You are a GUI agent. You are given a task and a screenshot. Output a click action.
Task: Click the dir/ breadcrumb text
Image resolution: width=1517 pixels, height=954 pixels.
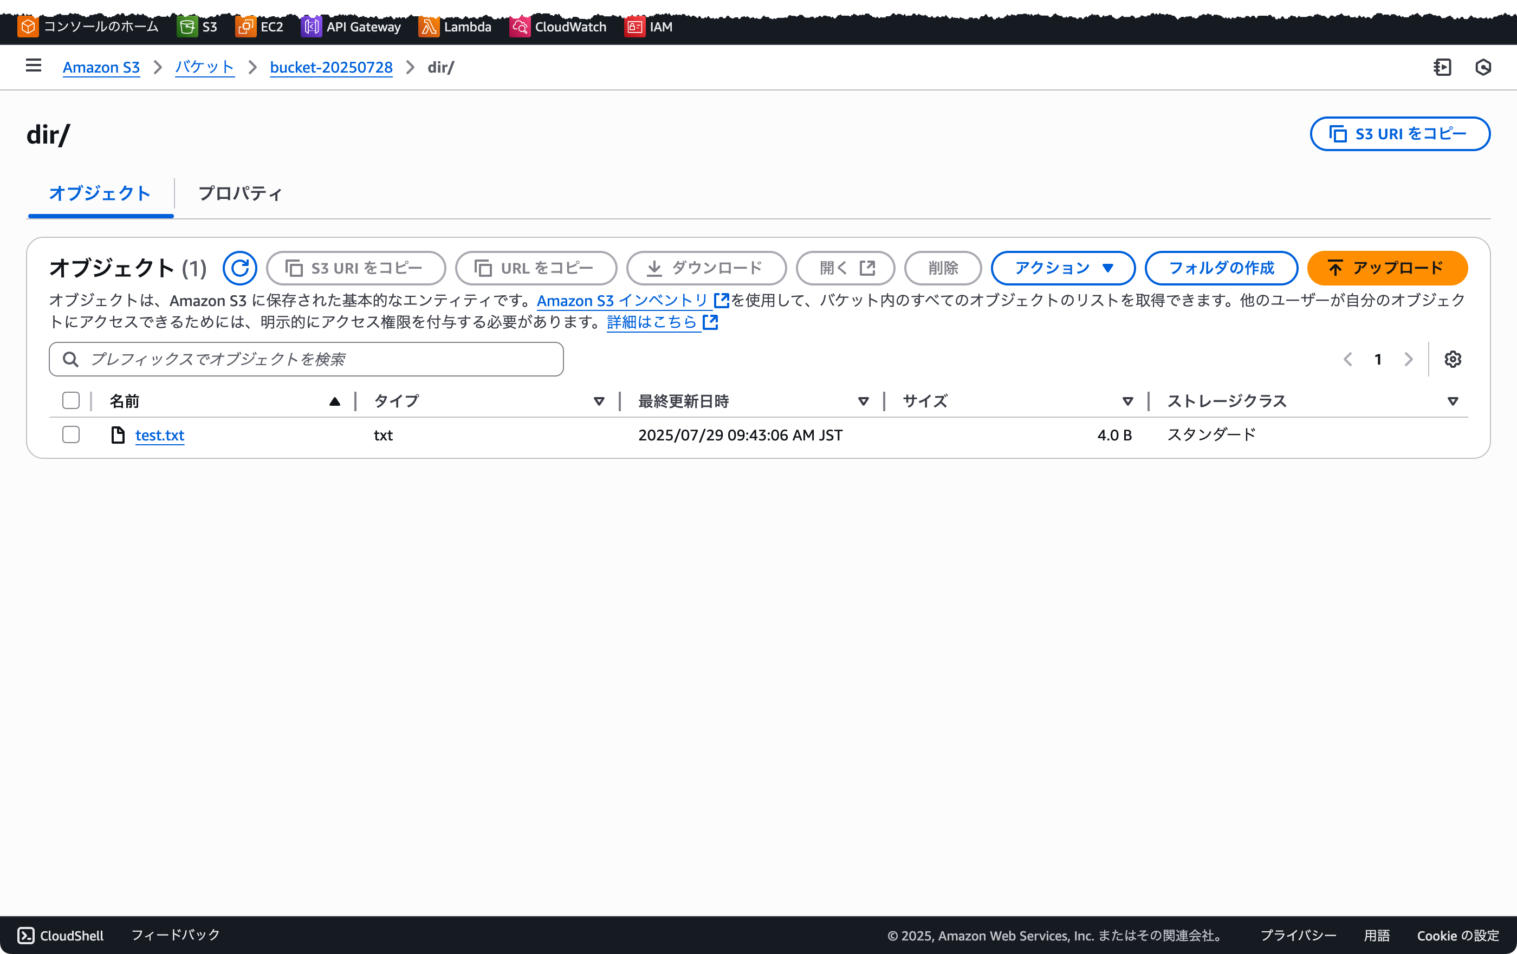pyautogui.click(x=441, y=67)
